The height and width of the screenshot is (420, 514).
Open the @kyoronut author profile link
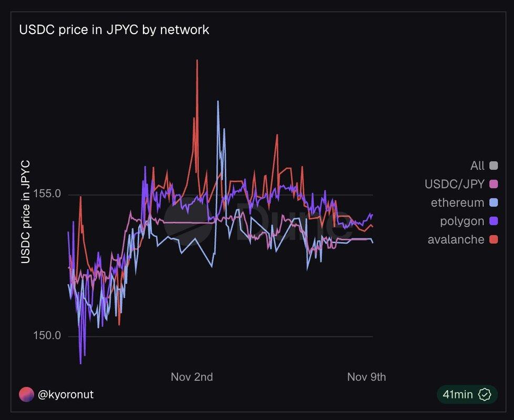pos(66,394)
